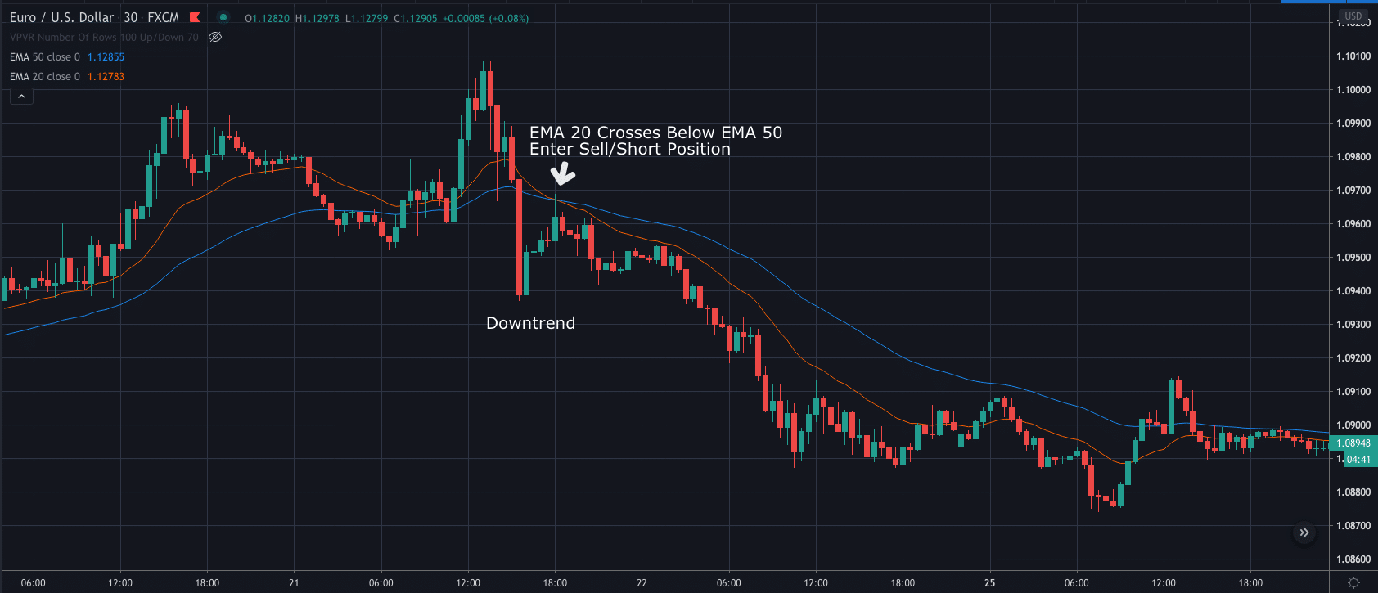
Task: Click the change value +0.00085 (+0.08%)
Action: tap(485, 18)
